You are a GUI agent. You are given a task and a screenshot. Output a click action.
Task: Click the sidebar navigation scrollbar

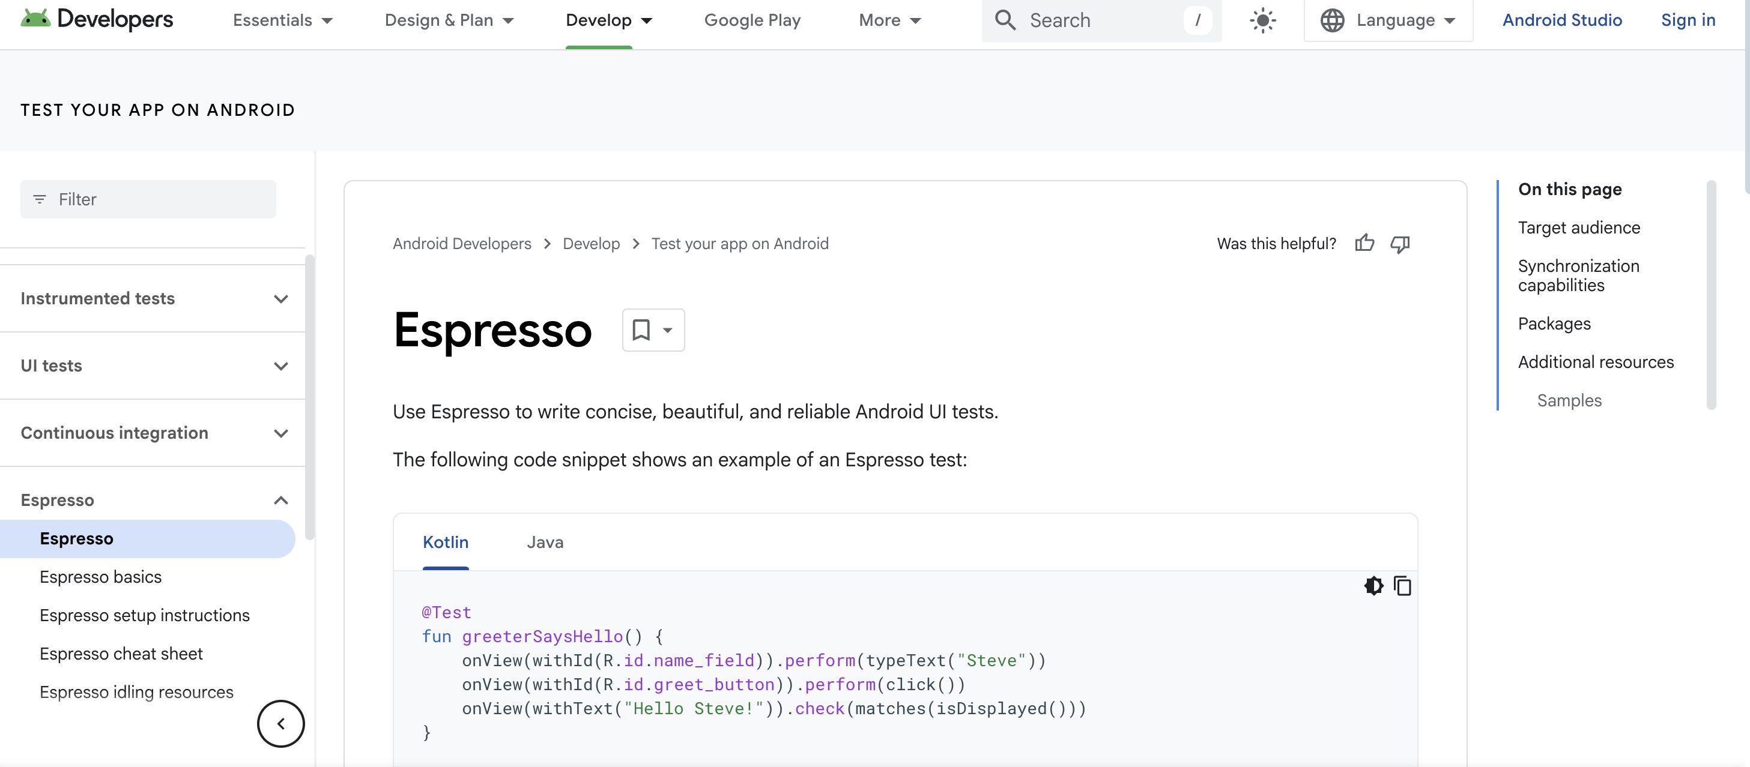310,398
